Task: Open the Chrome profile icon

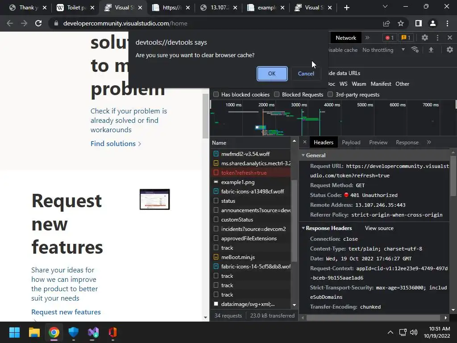Action: pyautogui.click(x=433, y=23)
